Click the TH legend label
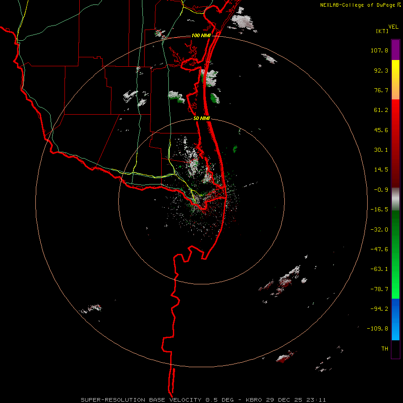Image resolution: width=403 pixels, height=403 pixels. pos(385,349)
